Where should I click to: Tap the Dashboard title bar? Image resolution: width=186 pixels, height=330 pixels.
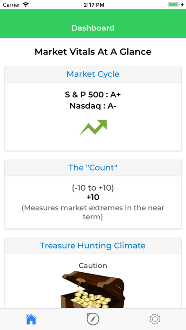[x=93, y=28]
